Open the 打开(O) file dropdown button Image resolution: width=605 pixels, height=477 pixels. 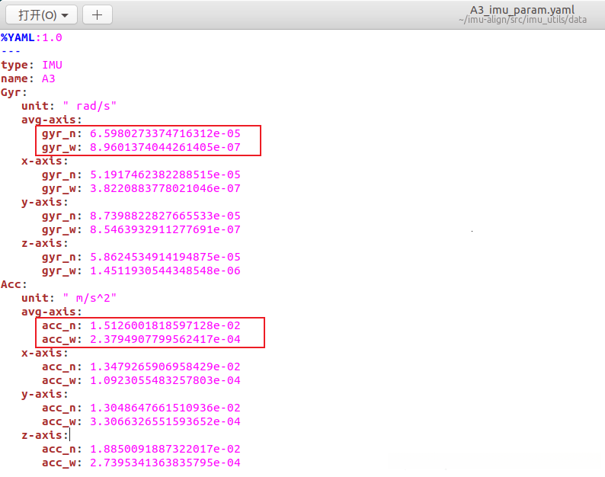(x=41, y=15)
